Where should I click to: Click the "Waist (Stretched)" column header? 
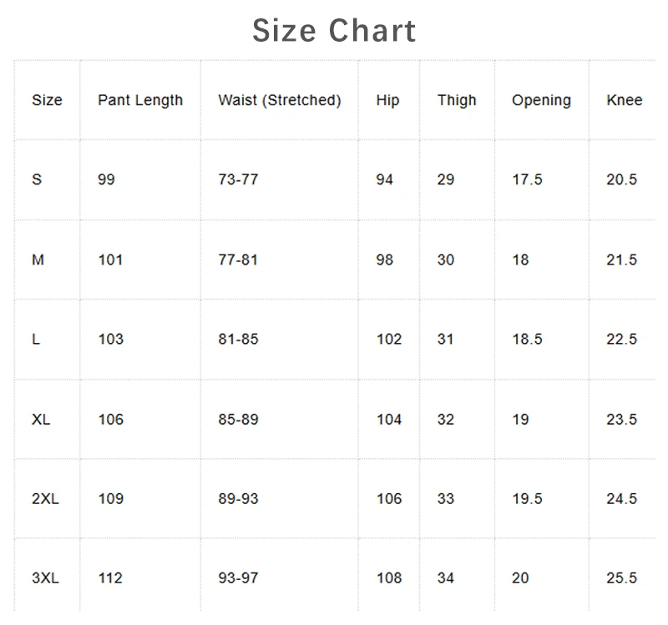280,100
